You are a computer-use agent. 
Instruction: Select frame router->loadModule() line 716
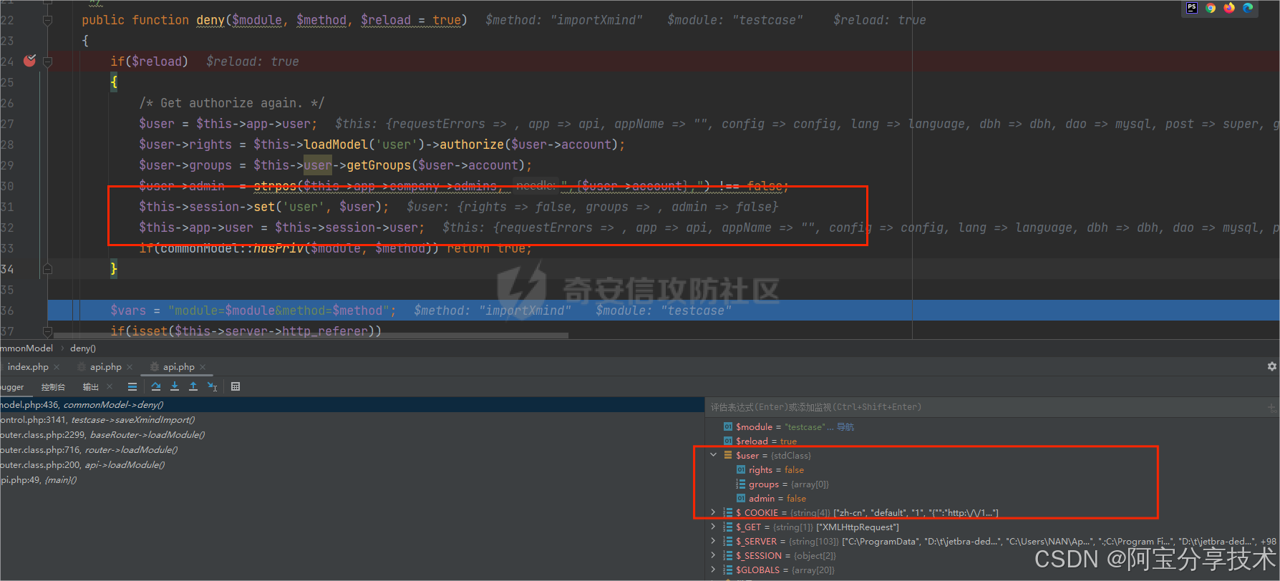click(x=352, y=450)
